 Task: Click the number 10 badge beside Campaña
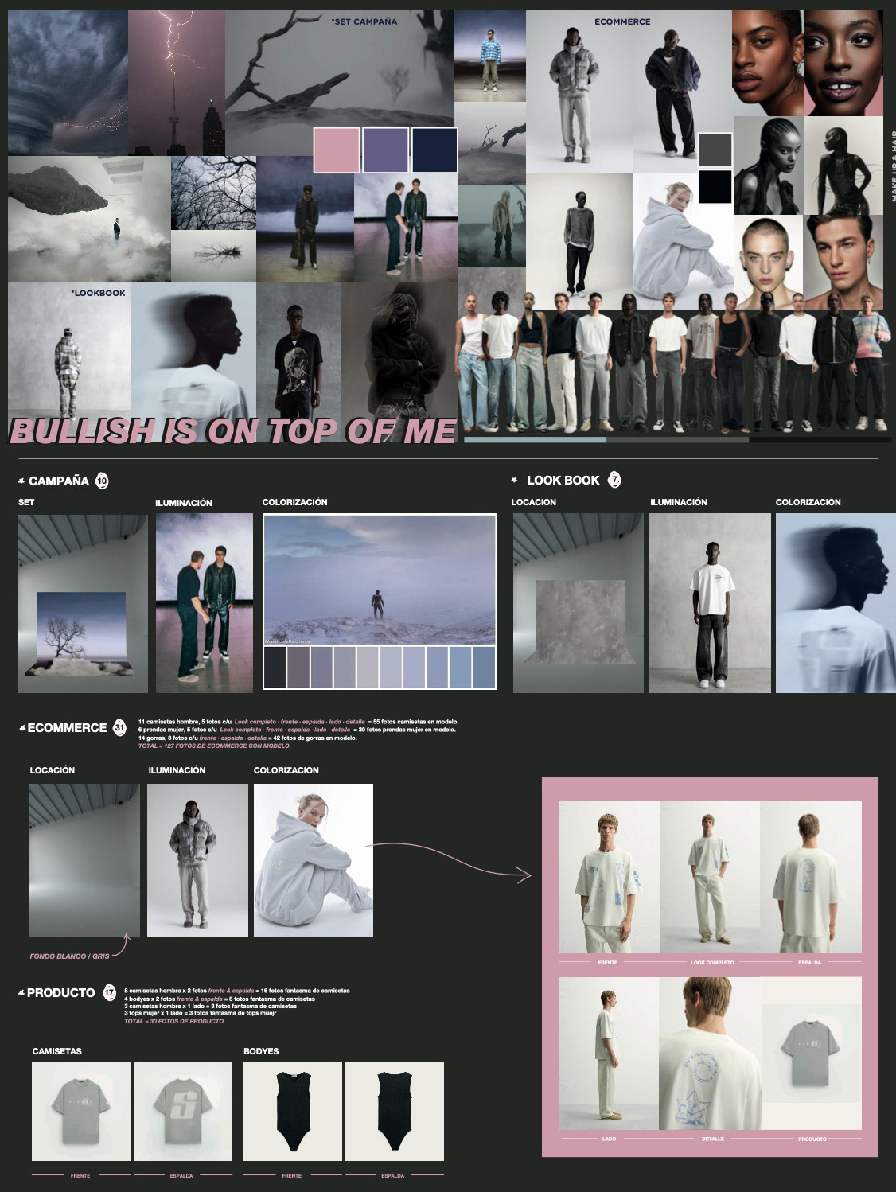[x=102, y=481]
